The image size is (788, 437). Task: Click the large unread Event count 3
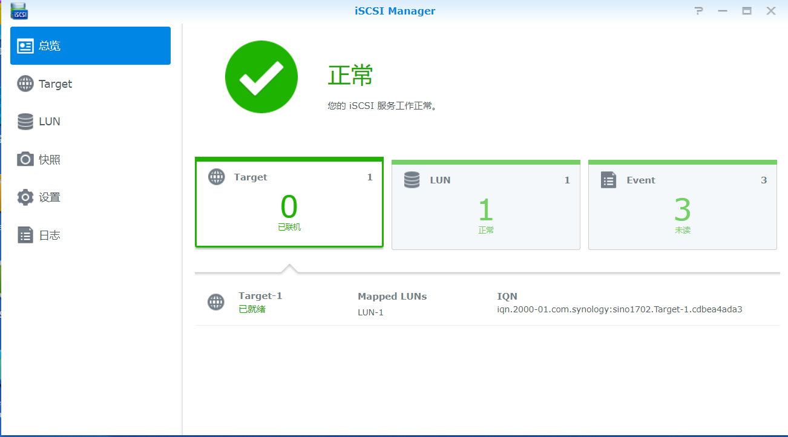pos(682,210)
